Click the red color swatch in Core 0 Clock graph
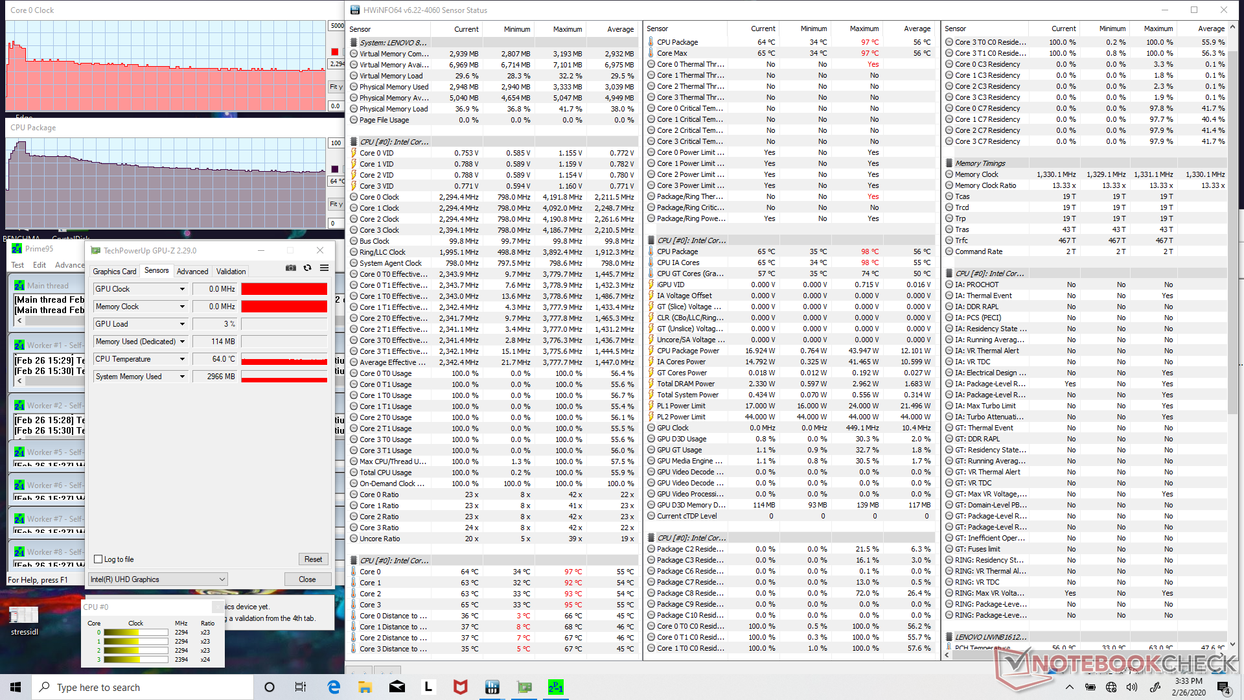Viewport: 1244px width, 700px height. click(334, 52)
